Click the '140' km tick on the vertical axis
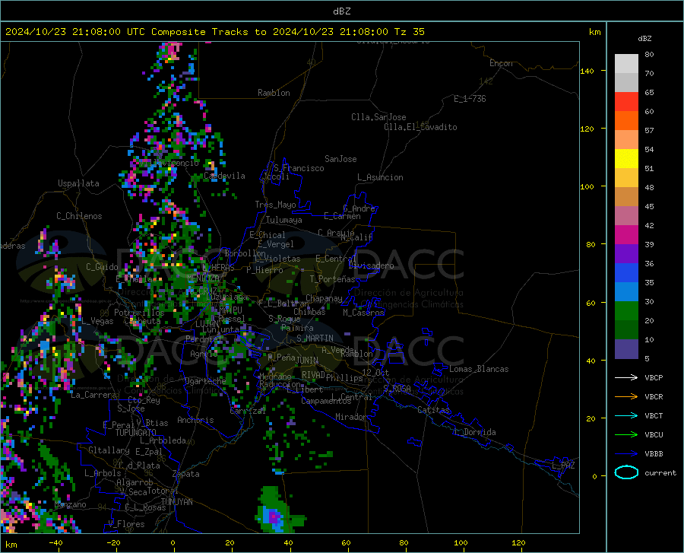 pyautogui.click(x=587, y=71)
